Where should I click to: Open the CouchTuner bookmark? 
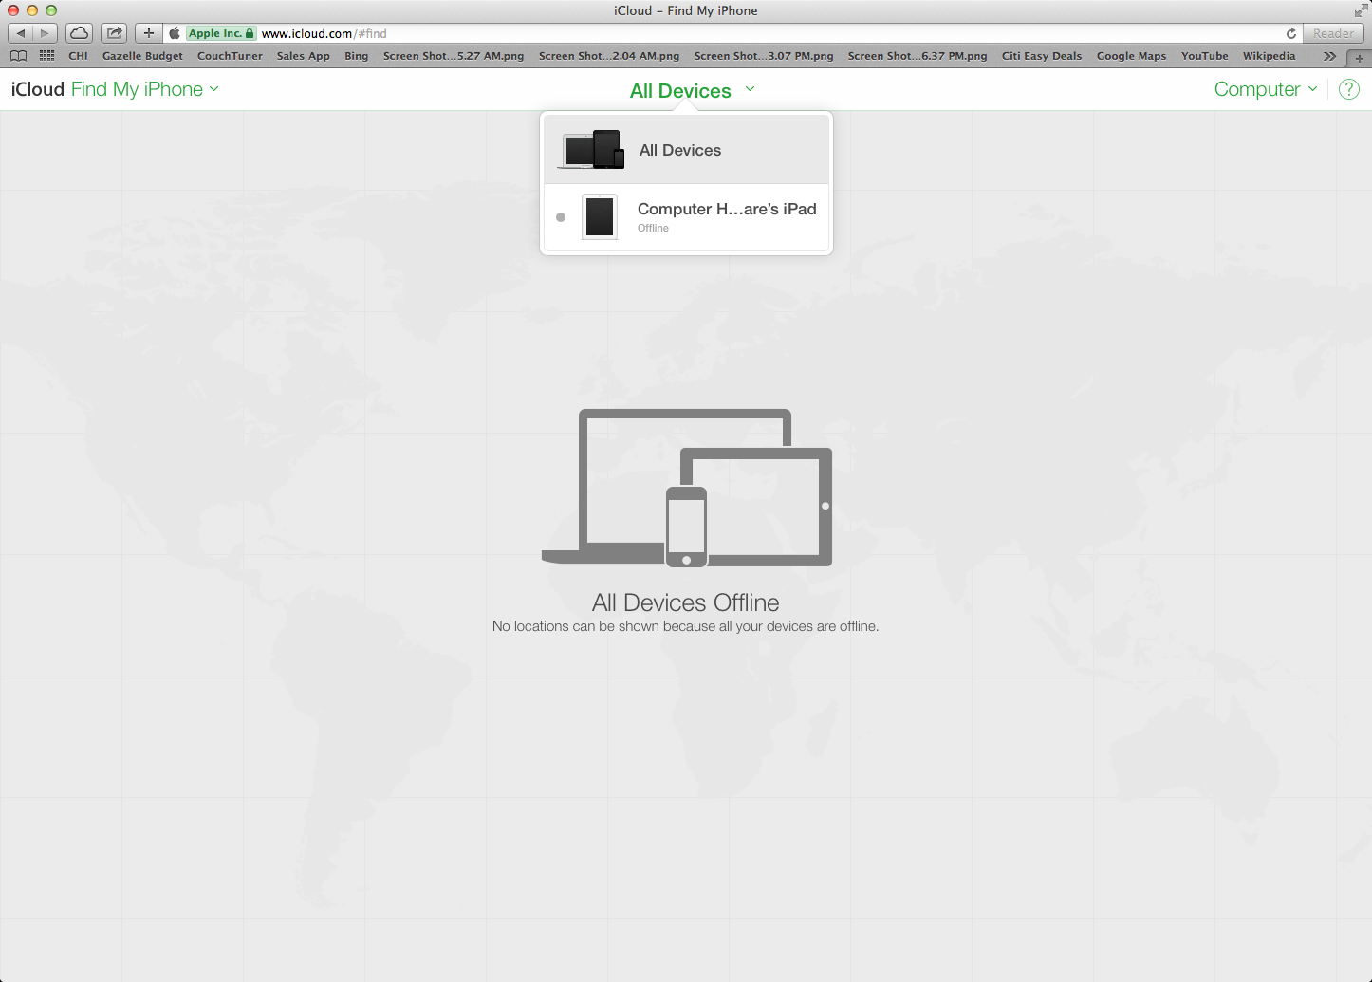(x=230, y=56)
